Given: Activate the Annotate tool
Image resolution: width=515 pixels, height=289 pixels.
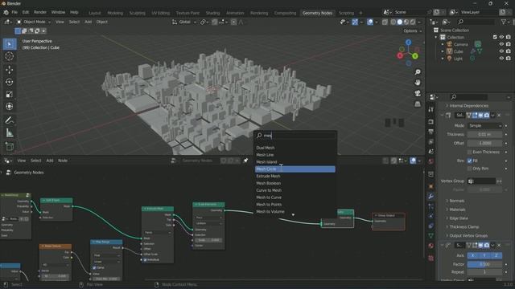Looking at the screenshot, I should (10, 120).
